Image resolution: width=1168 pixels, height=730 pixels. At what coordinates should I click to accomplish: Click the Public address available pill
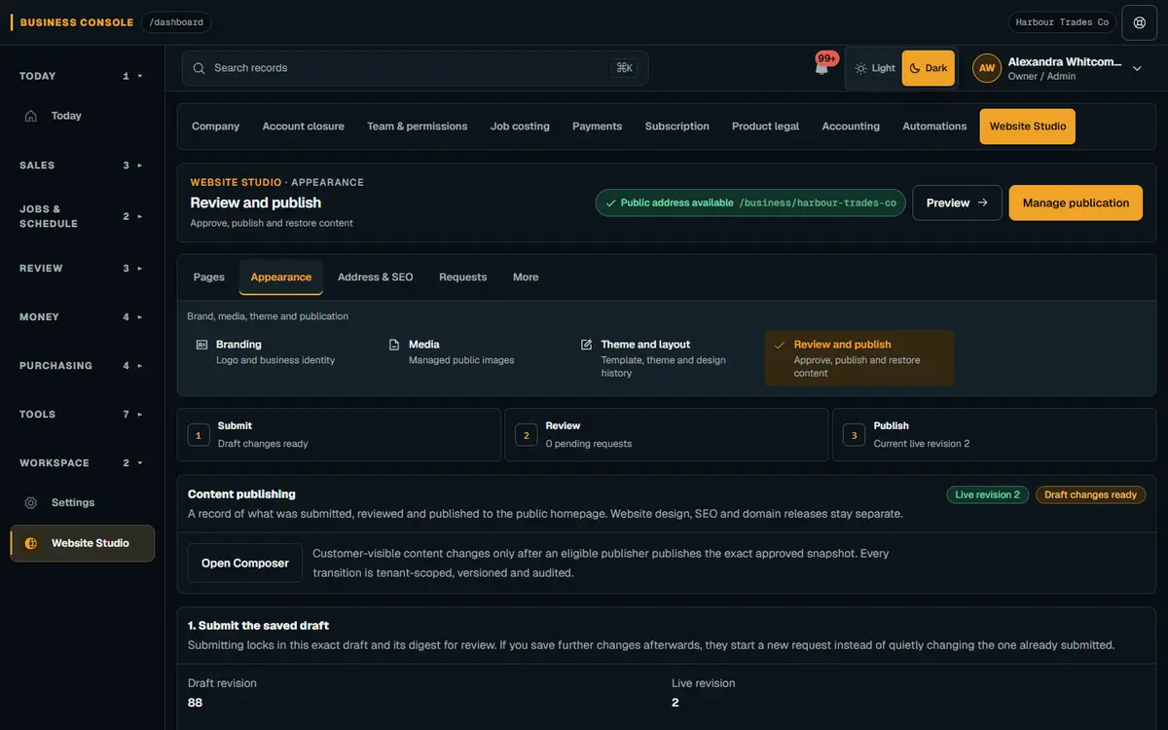pyautogui.click(x=750, y=202)
